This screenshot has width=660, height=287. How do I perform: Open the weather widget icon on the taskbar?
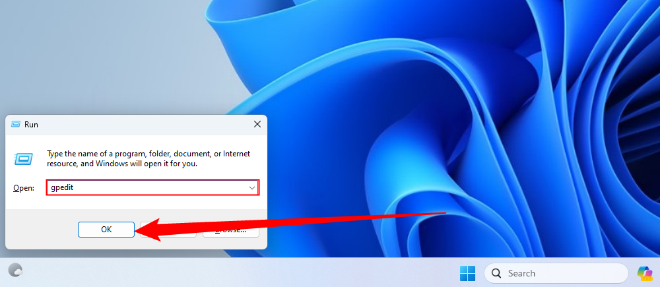(16, 270)
